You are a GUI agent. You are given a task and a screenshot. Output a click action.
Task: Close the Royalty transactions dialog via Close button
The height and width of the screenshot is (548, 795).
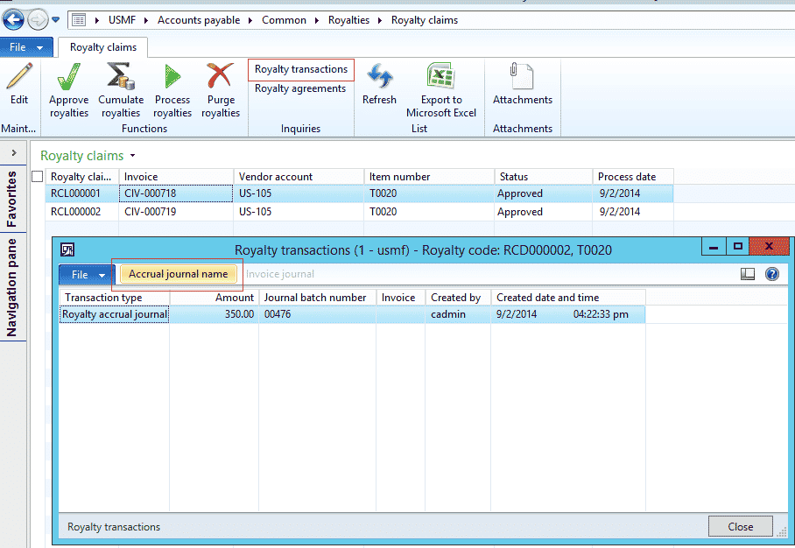coord(740,527)
